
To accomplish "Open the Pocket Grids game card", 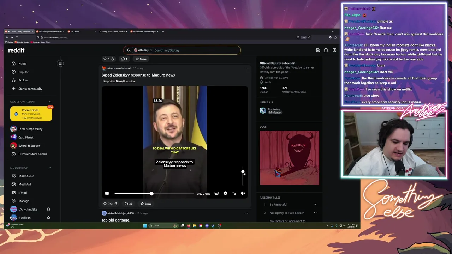I will point(31,114).
